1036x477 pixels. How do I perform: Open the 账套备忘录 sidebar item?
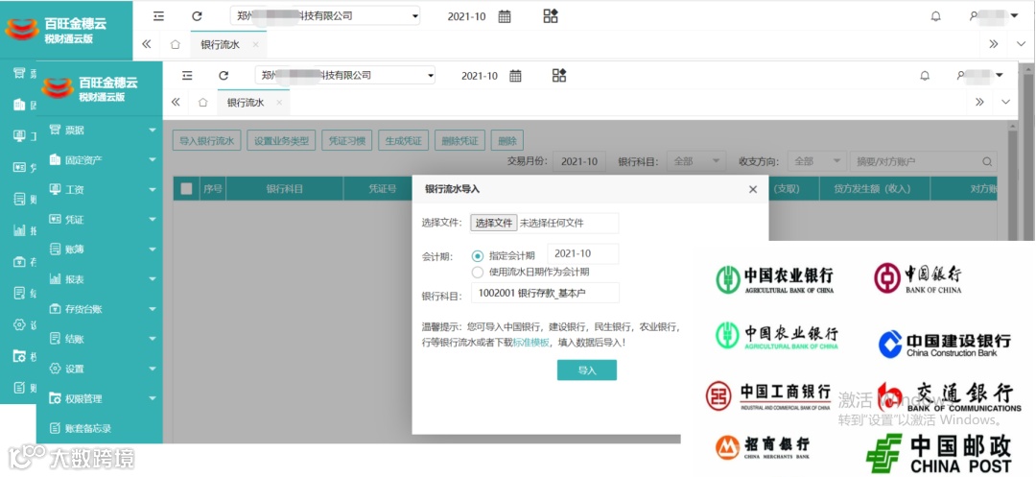pyautogui.click(x=99, y=428)
